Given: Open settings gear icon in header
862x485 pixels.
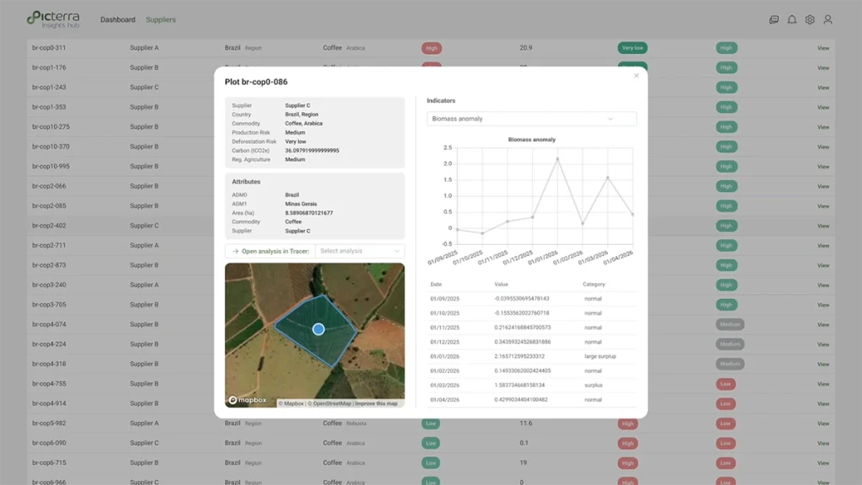Looking at the screenshot, I should coord(810,20).
